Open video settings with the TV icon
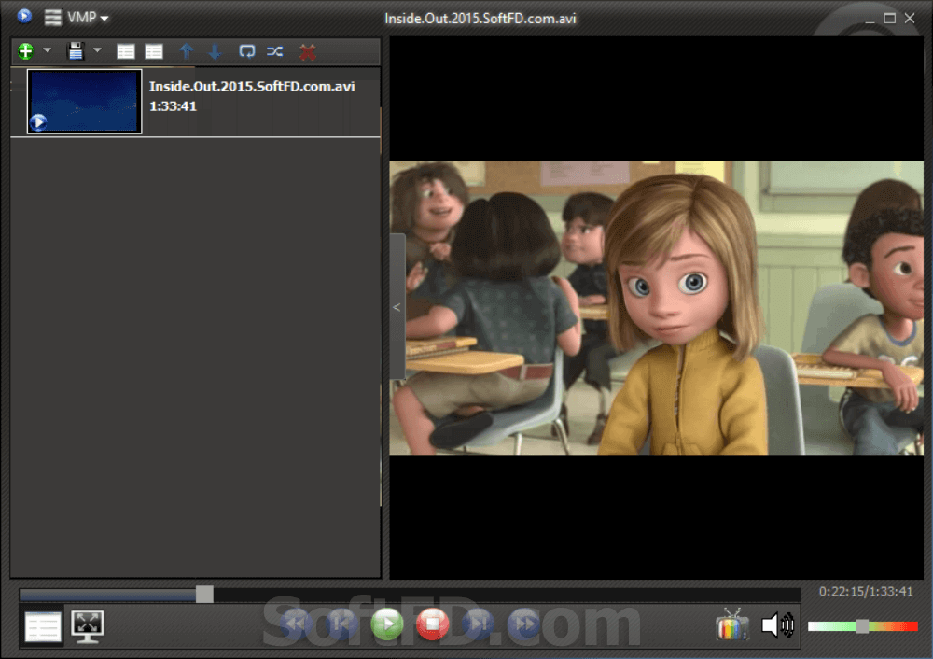The image size is (933, 659). coord(731,624)
